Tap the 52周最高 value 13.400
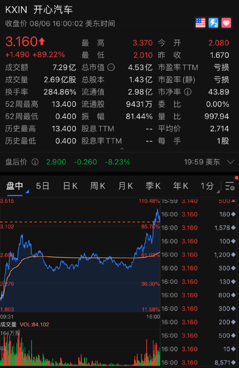 pyautogui.click(x=64, y=104)
